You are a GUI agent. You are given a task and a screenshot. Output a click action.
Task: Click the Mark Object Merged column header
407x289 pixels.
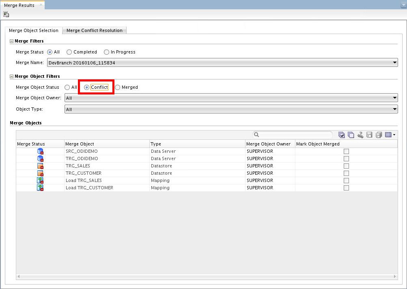click(346, 144)
